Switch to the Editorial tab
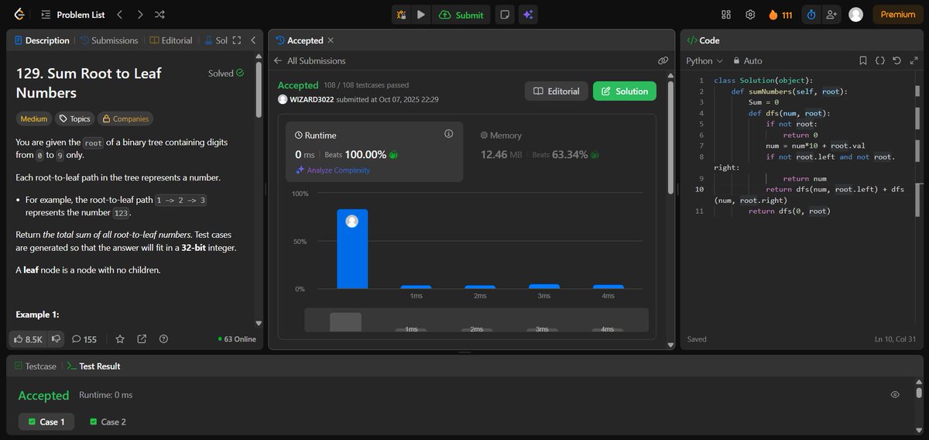The width and height of the screenshot is (929, 440). (170, 40)
